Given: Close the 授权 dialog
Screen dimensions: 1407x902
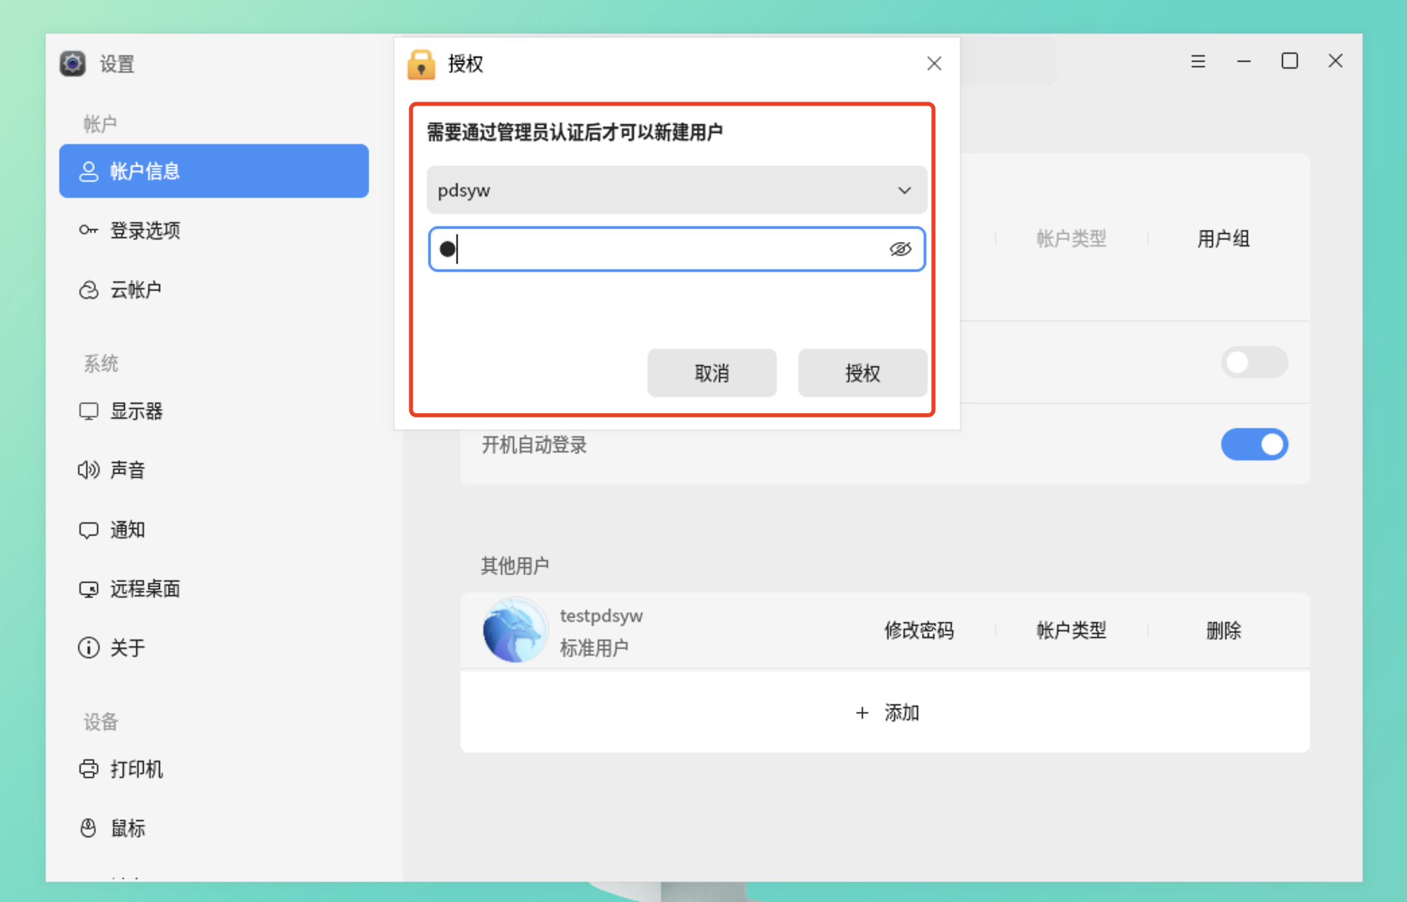Looking at the screenshot, I should 934,64.
